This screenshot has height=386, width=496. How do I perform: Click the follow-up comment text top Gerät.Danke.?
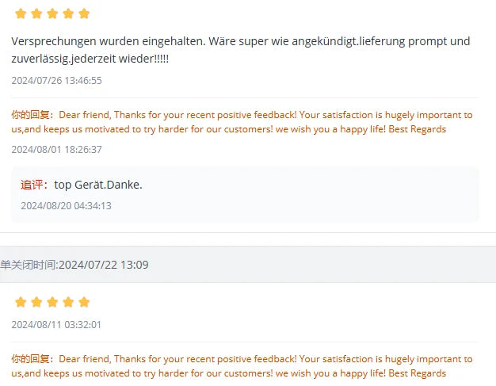pyautogui.click(x=98, y=185)
